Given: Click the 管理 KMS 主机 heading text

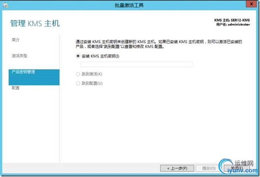Looking at the screenshot, I should (x=35, y=23).
